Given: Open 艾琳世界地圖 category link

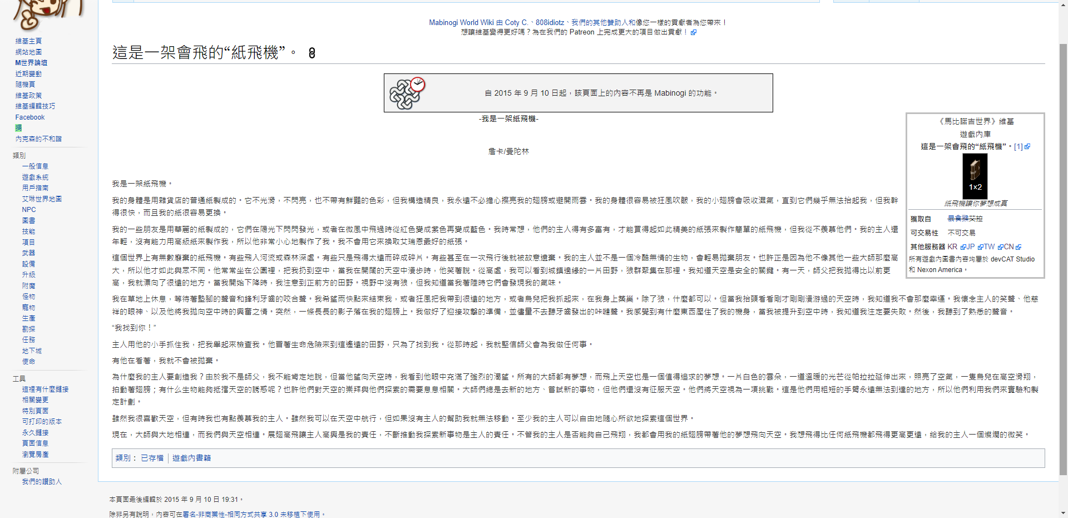Looking at the screenshot, I should (42, 199).
